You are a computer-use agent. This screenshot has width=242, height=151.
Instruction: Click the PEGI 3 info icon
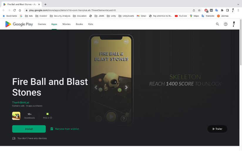tap(51, 118)
